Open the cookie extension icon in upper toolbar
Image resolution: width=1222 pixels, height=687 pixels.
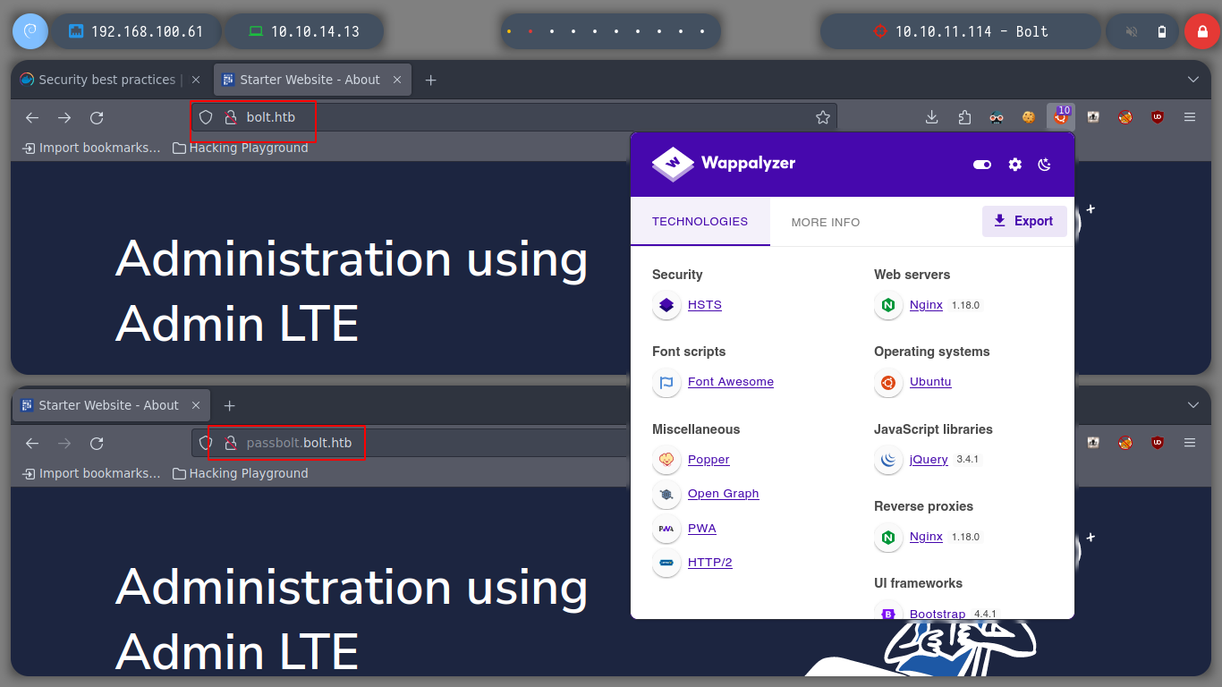coord(1029,117)
